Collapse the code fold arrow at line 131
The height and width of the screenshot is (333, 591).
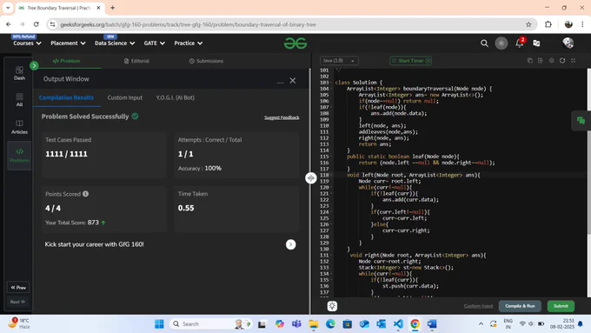click(332, 256)
